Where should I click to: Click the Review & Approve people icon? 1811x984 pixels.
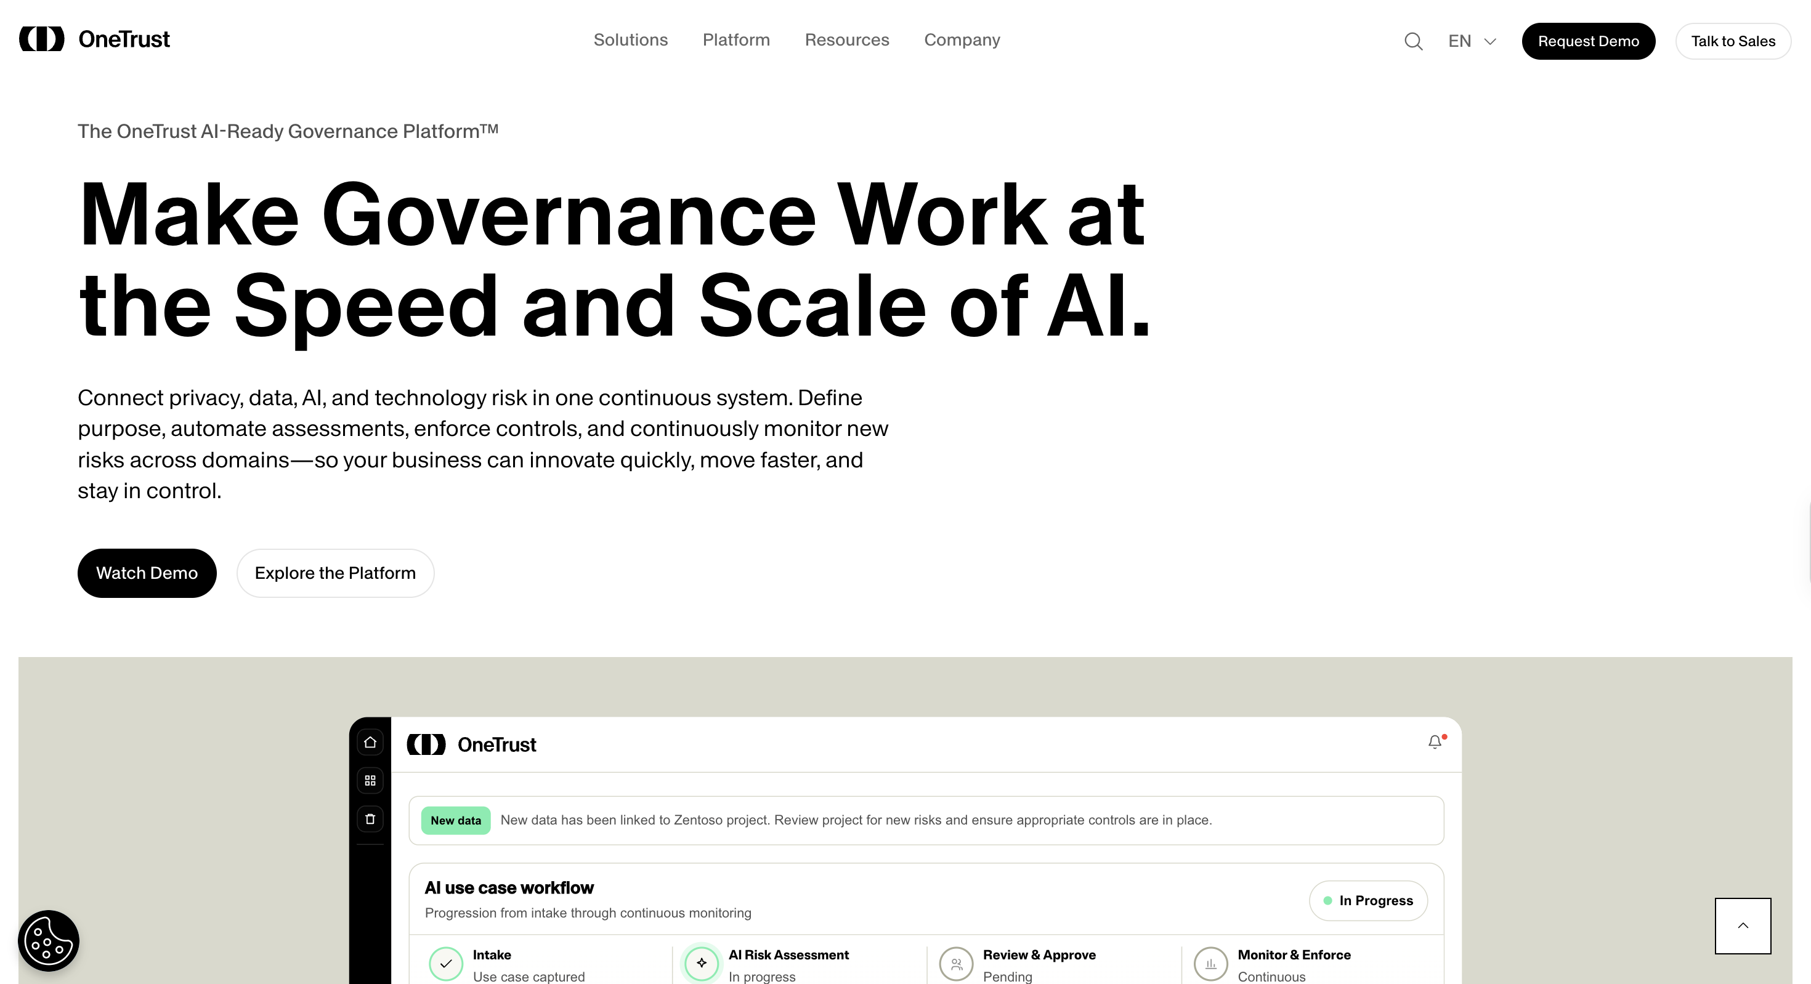pos(956,964)
